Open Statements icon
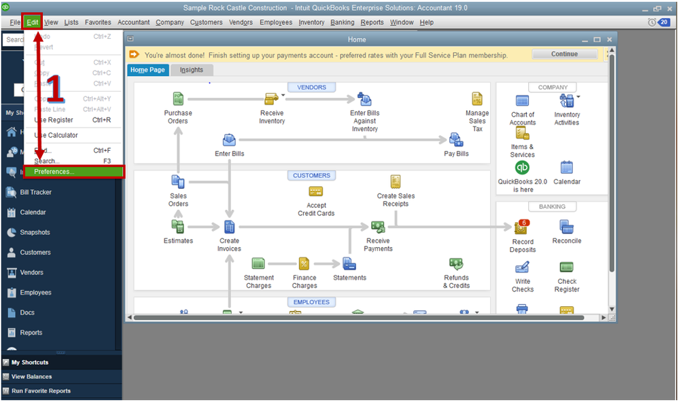The width and height of the screenshot is (679, 402). tap(349, 263)
